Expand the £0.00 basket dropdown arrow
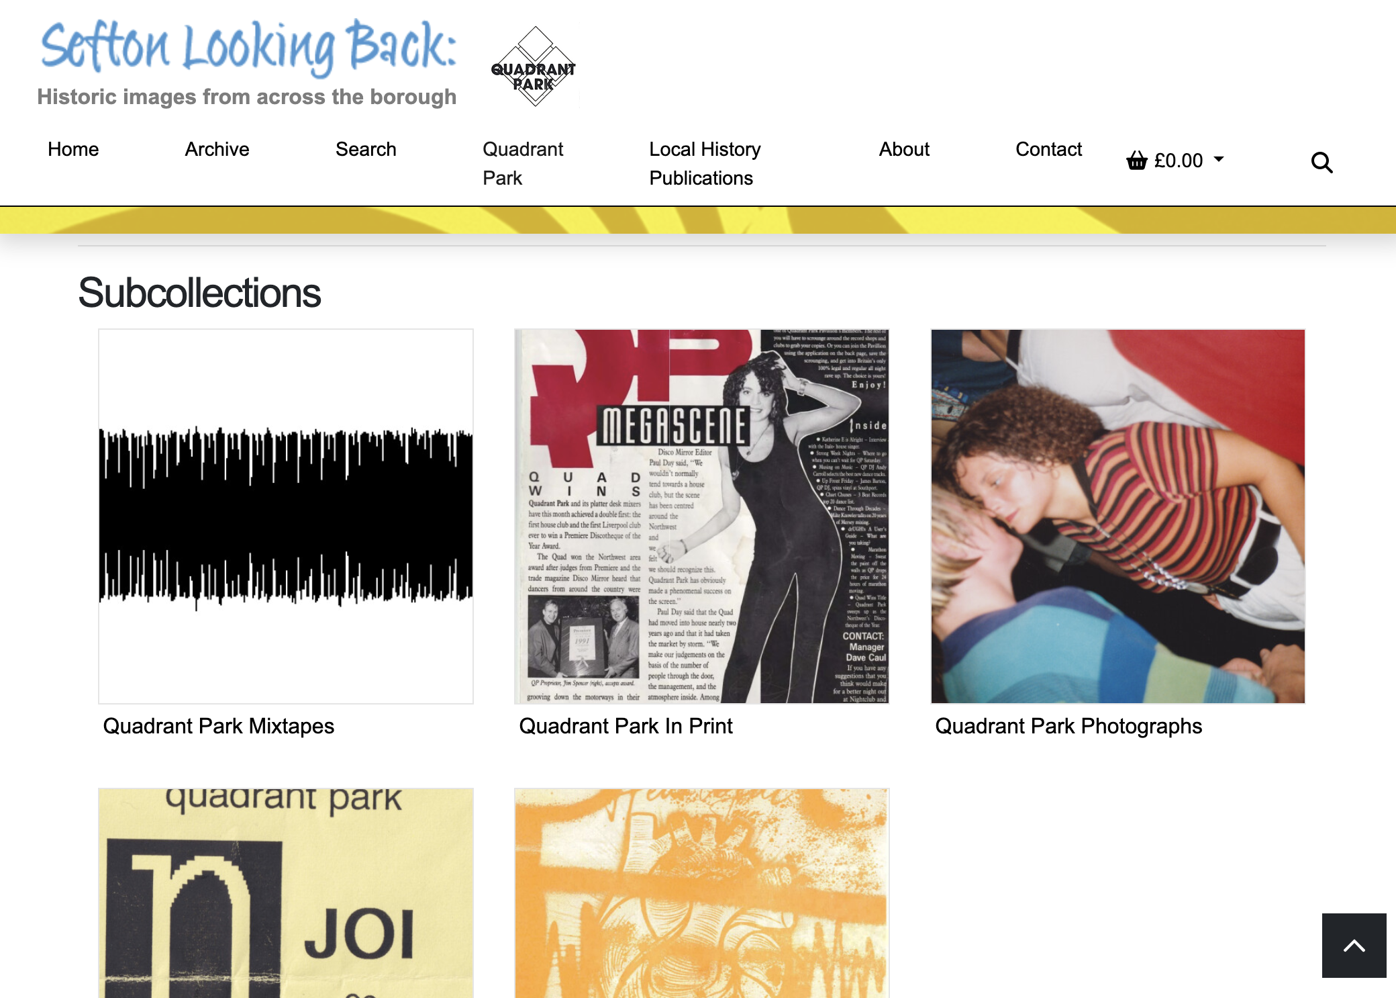1396x998 pixels. pos(1219,160)
